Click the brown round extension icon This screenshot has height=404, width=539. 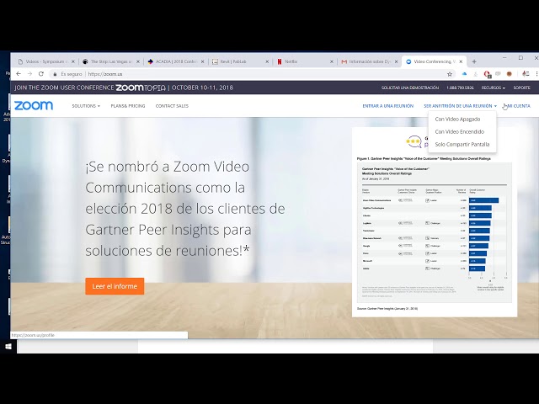tap(510, 74)
